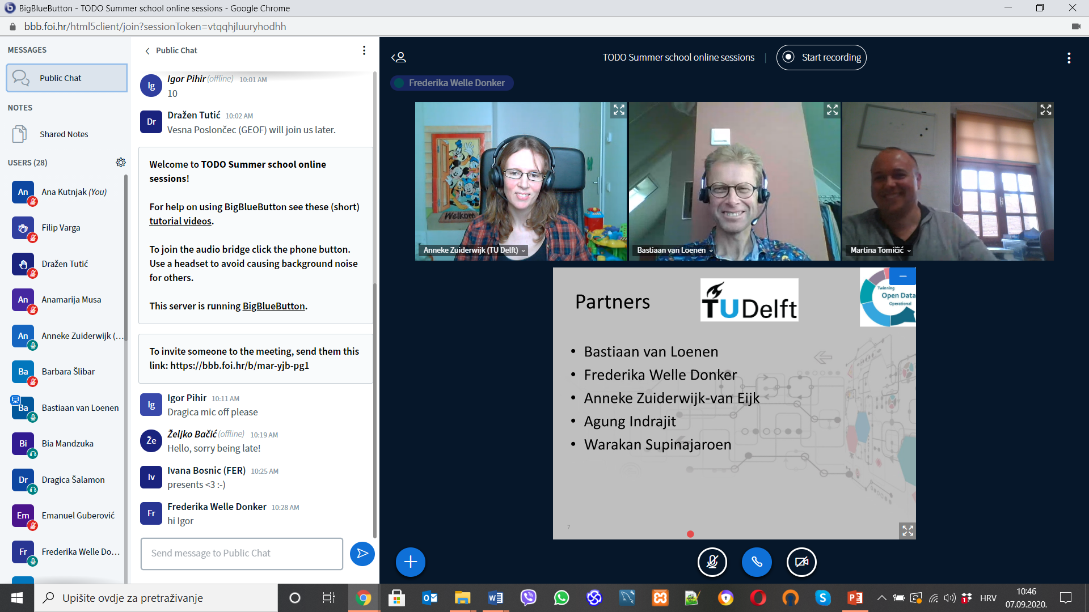
Task: Select Public Chat in the Messages panel
Action: 66,78
